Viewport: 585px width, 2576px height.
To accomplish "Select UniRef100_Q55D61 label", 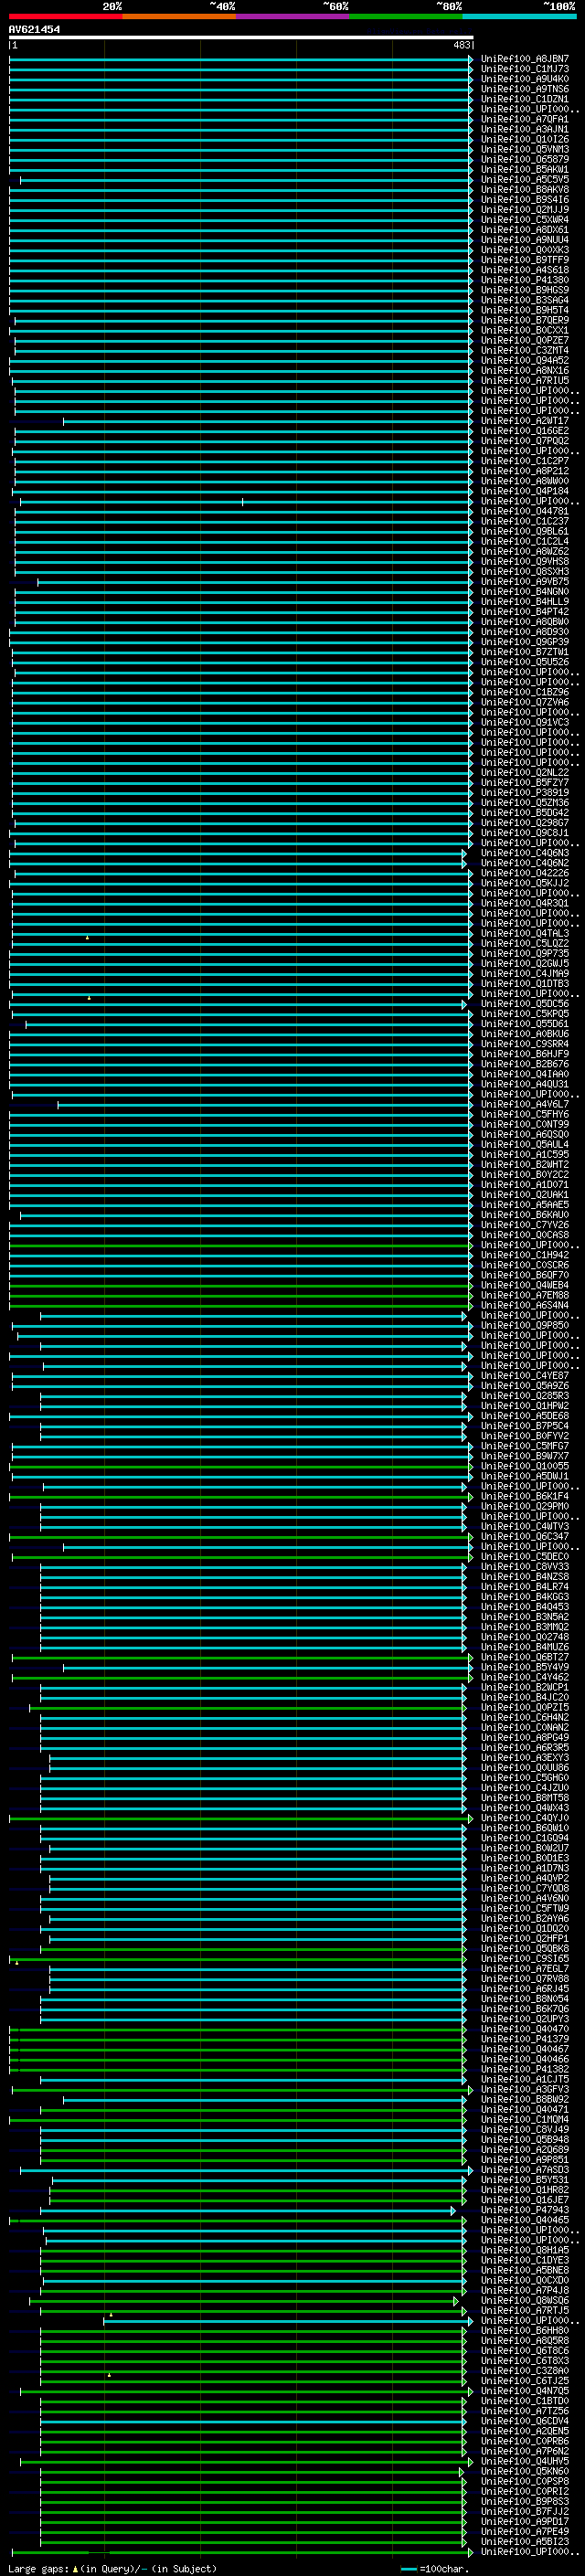I will (525, 1023).
